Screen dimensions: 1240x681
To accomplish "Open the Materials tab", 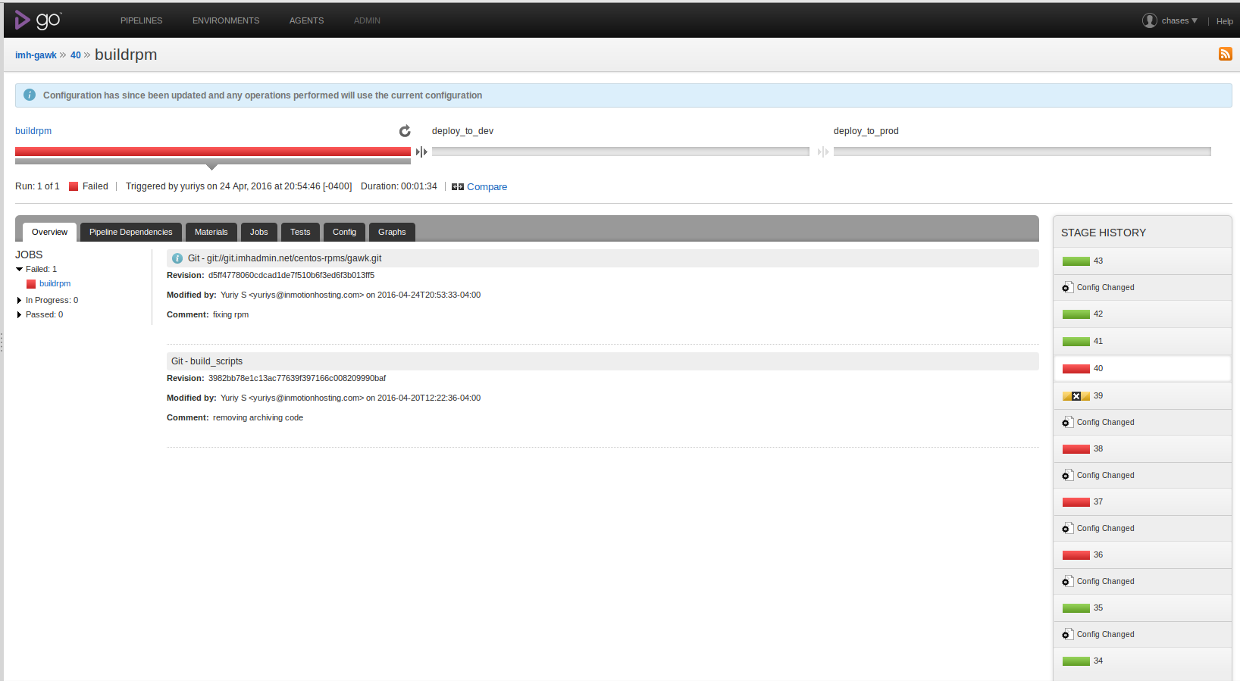I will (x=211, y=233).
